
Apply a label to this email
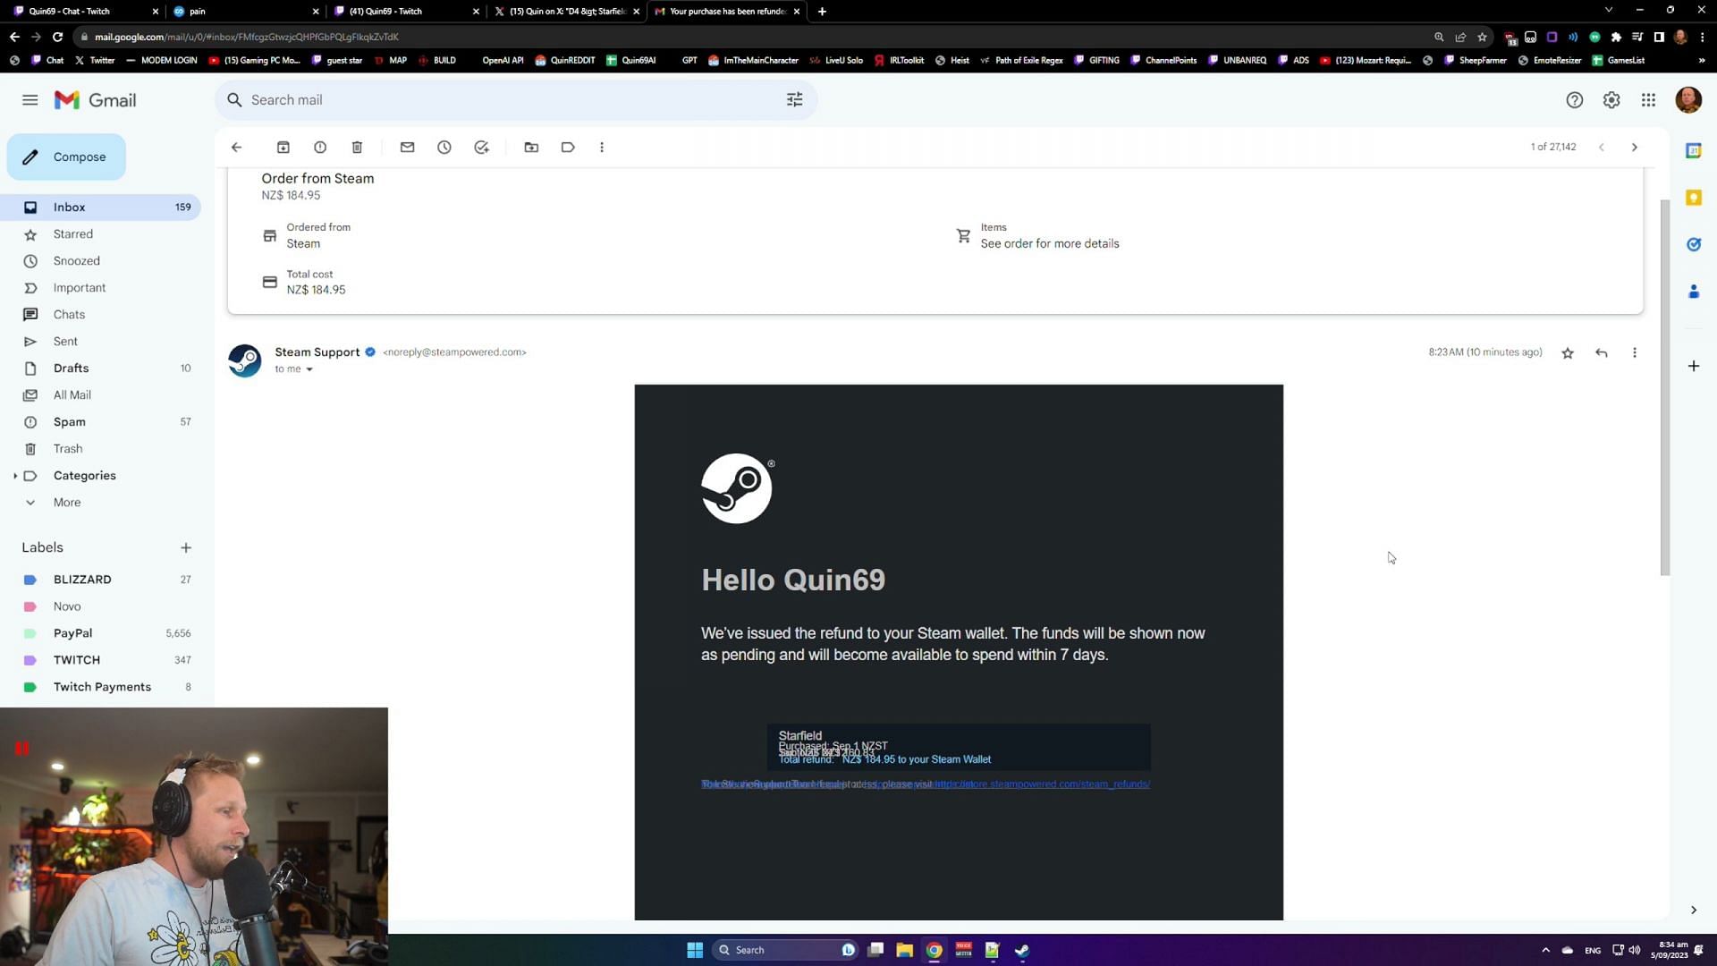point(568,148)
